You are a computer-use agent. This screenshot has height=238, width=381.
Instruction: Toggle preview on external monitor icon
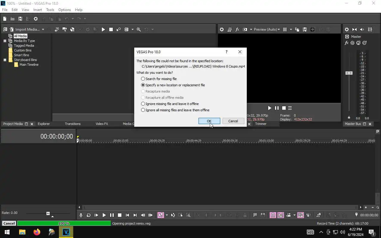(229, 29)
